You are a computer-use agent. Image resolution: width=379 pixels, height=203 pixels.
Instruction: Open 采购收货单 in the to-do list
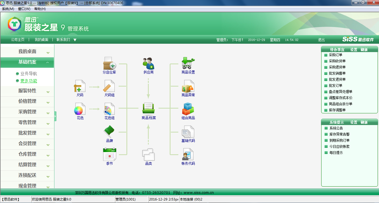(x=337, y=61)
